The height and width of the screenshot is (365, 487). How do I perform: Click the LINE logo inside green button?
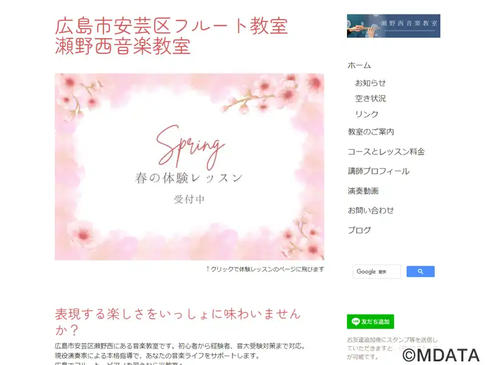point(356,322)
